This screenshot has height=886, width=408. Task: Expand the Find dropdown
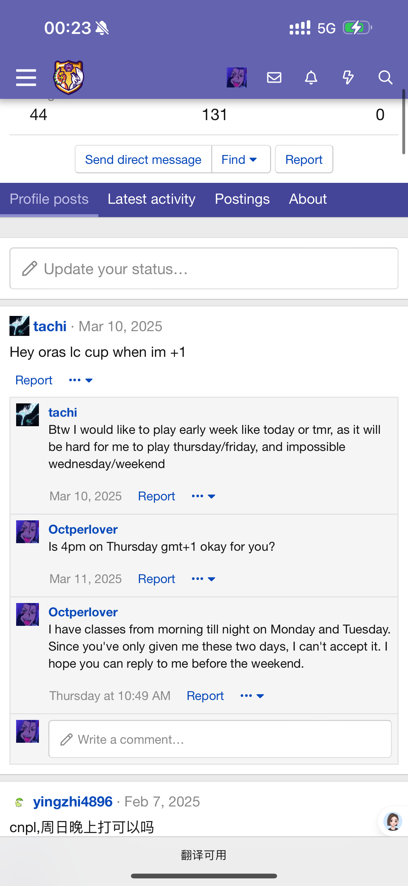241,159
